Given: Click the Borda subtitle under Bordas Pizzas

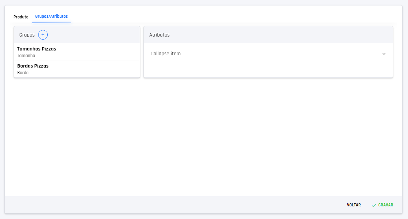Looking at the screenshot, I should point(23,72).
